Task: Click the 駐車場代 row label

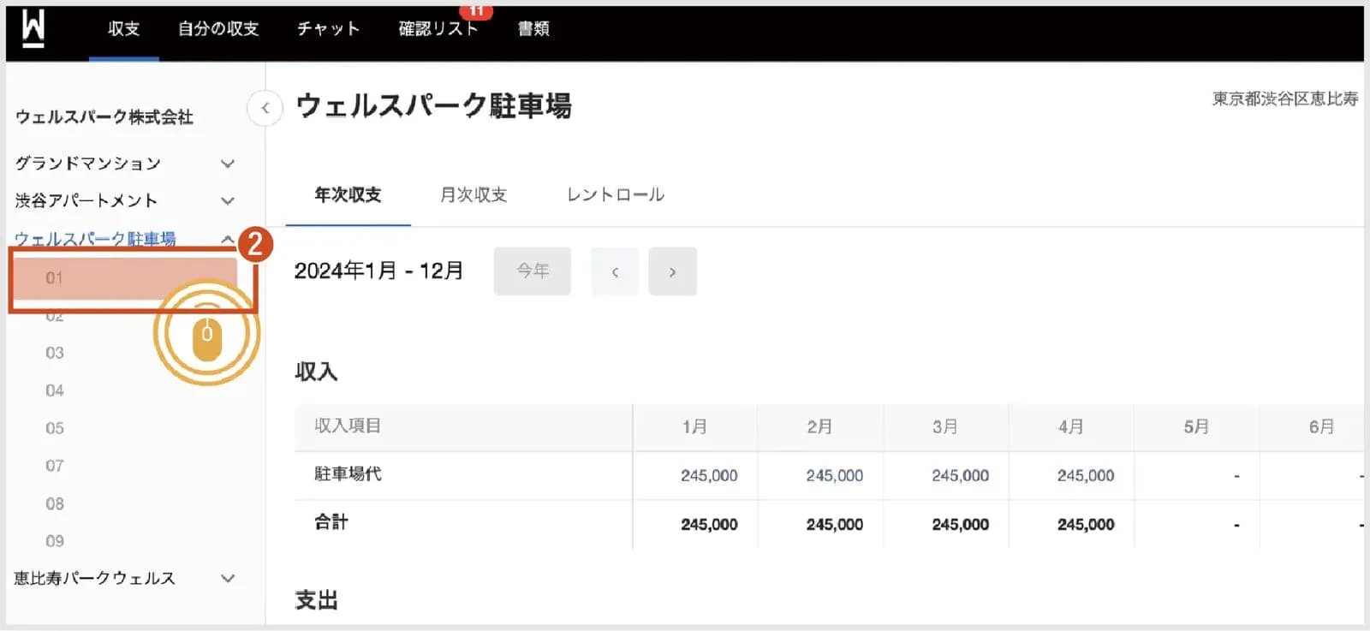Action: 348,474
